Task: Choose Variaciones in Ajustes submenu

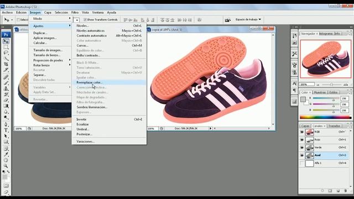Action: tap(109, 142)
